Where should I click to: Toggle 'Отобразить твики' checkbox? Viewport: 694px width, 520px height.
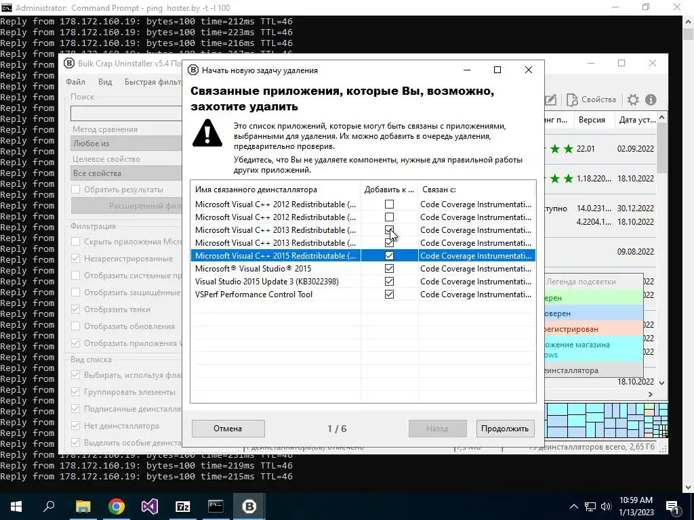pos(76,309)
